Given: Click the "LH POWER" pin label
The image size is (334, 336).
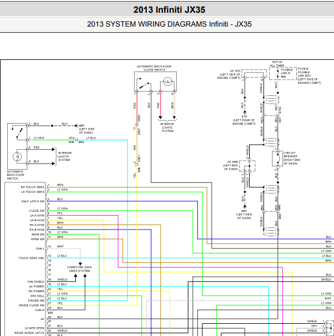Looking at the screenshot, I should pyautogui.click(x=37, y=286).
